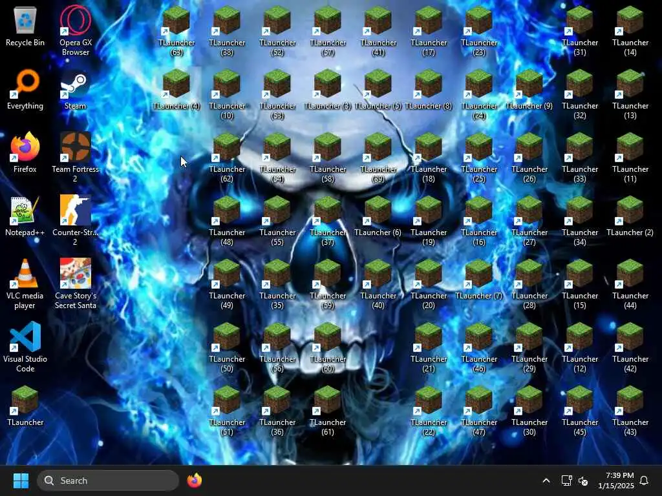Screen dimensions: 662x496
Task: Select the TLauncher (63) shortcut
Action: (176, 31)
